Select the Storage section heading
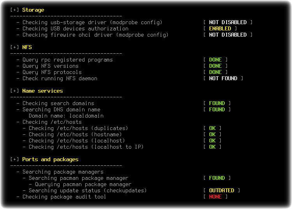This screenshot has height=209, width=292. (33, 10)
